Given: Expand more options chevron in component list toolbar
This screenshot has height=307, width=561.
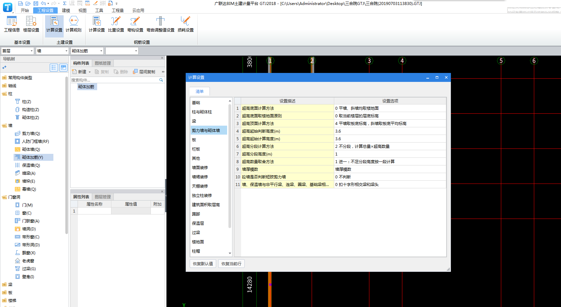Looking at the screenshot, I should click(x=163, y=72).
